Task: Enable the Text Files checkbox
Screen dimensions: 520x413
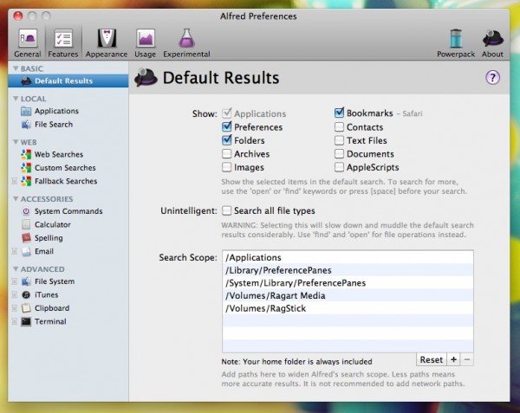Action: click(339, 140)
